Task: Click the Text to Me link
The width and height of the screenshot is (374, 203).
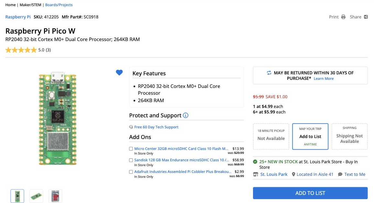Action: 355,175
